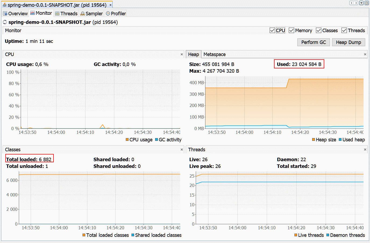Click the scroll documents left arrow icon

tap(351, 3)
